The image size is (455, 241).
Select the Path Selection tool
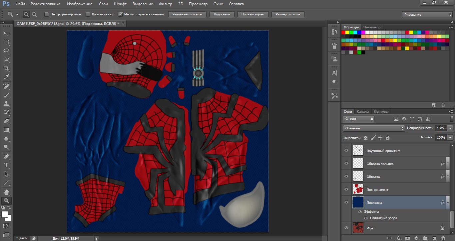(x=6, y=174)
